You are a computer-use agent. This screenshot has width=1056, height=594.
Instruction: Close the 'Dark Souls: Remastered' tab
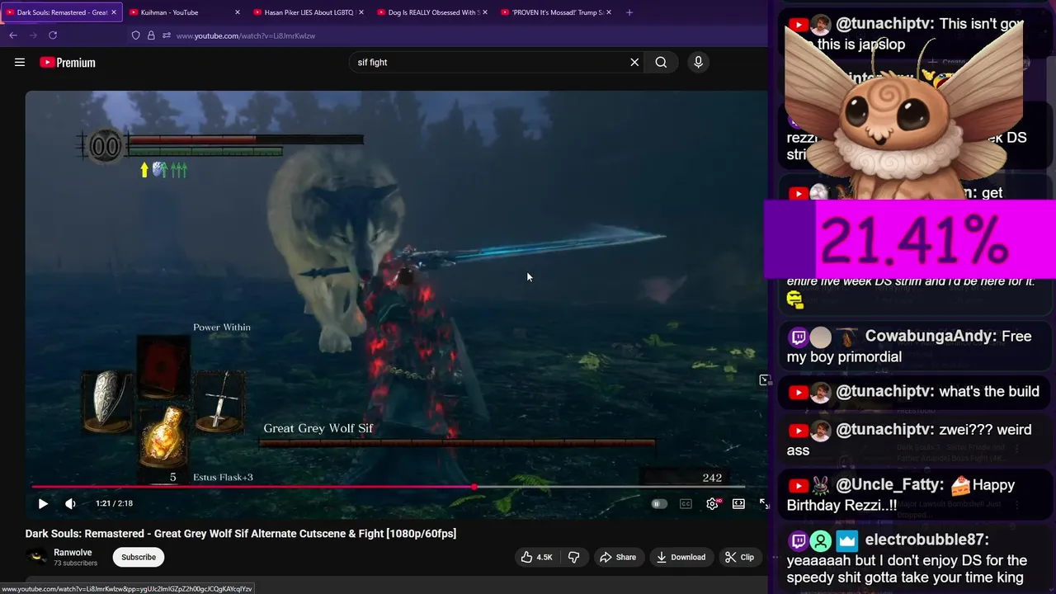point(114,12)
